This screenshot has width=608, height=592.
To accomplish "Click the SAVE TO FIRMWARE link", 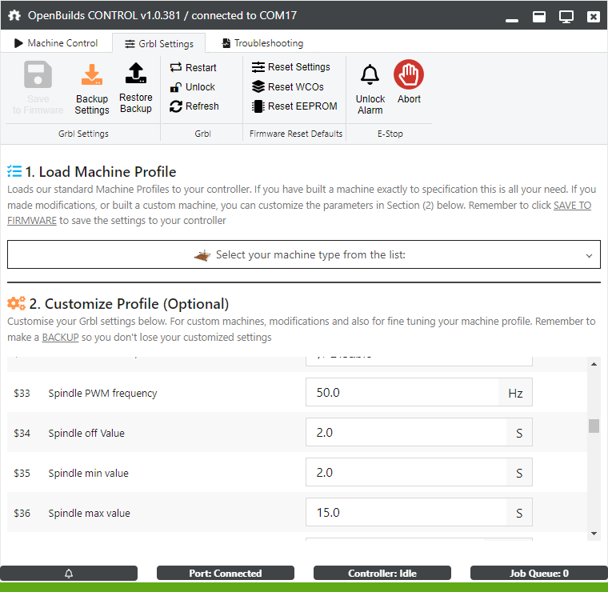I will click(573, 206).
